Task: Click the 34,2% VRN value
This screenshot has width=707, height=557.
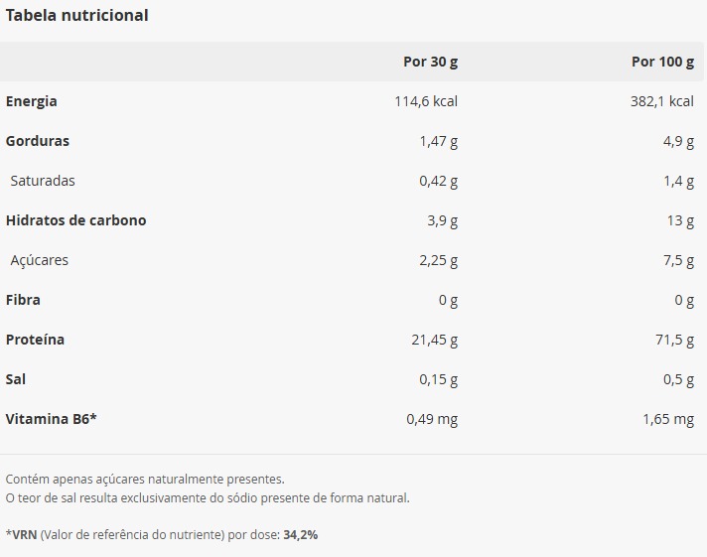Action: pos(301,534)
